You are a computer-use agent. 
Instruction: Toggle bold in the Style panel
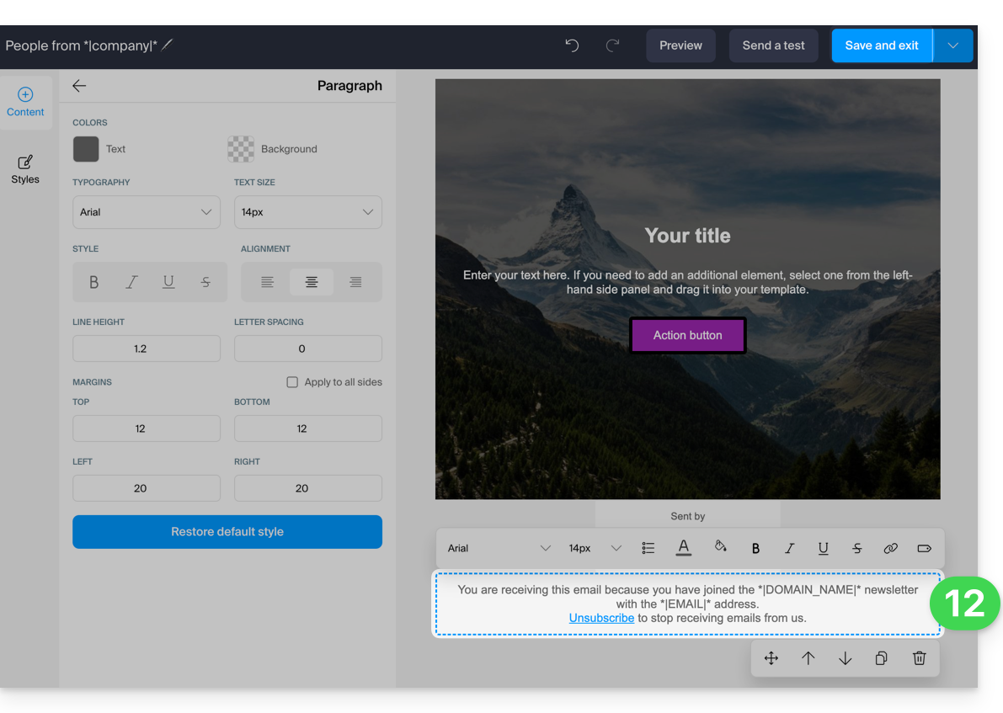(93, 282)
